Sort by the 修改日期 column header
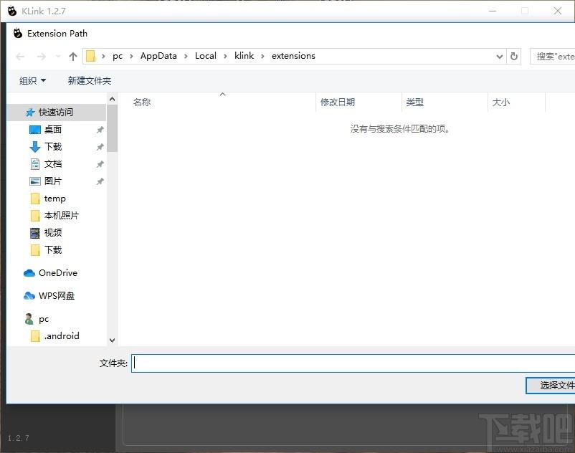The width and height of the screenshot is (575, 453). click(338, 102)
